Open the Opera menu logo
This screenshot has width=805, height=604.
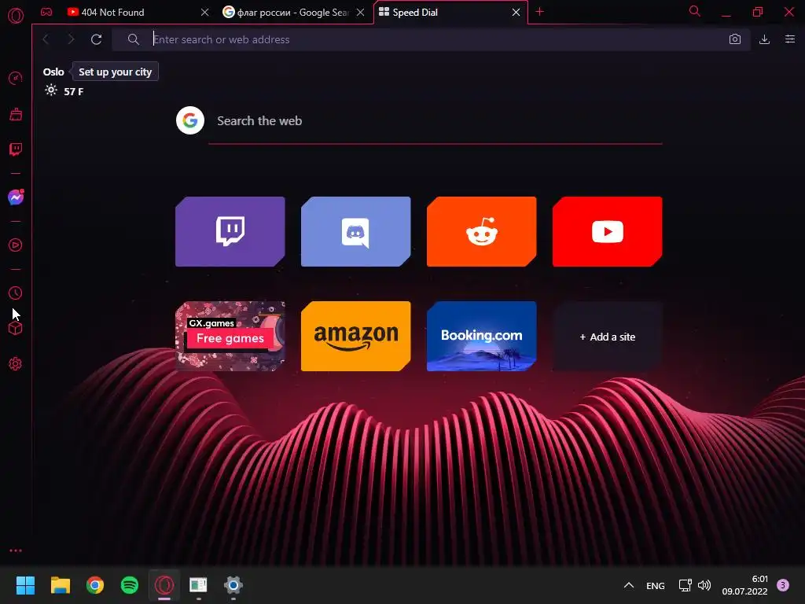click(x=16, y=16)
